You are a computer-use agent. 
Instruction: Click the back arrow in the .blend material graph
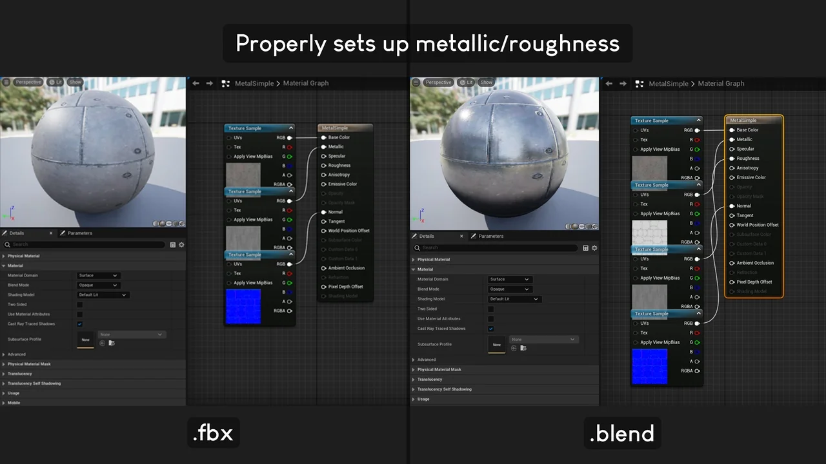[609, 84]
